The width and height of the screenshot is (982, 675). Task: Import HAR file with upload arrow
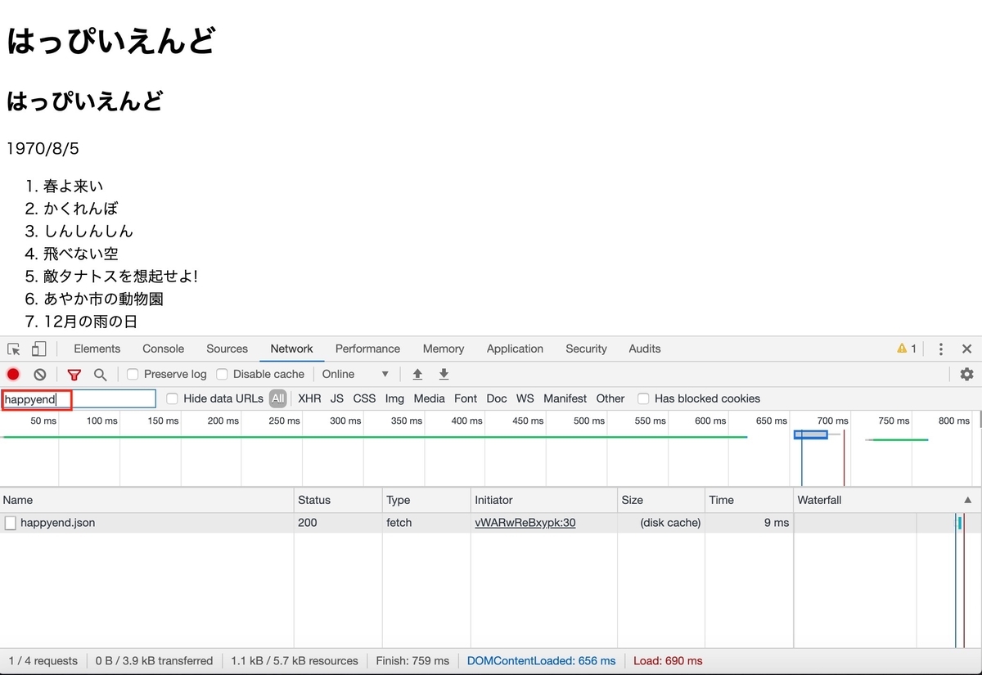point(417,374)
